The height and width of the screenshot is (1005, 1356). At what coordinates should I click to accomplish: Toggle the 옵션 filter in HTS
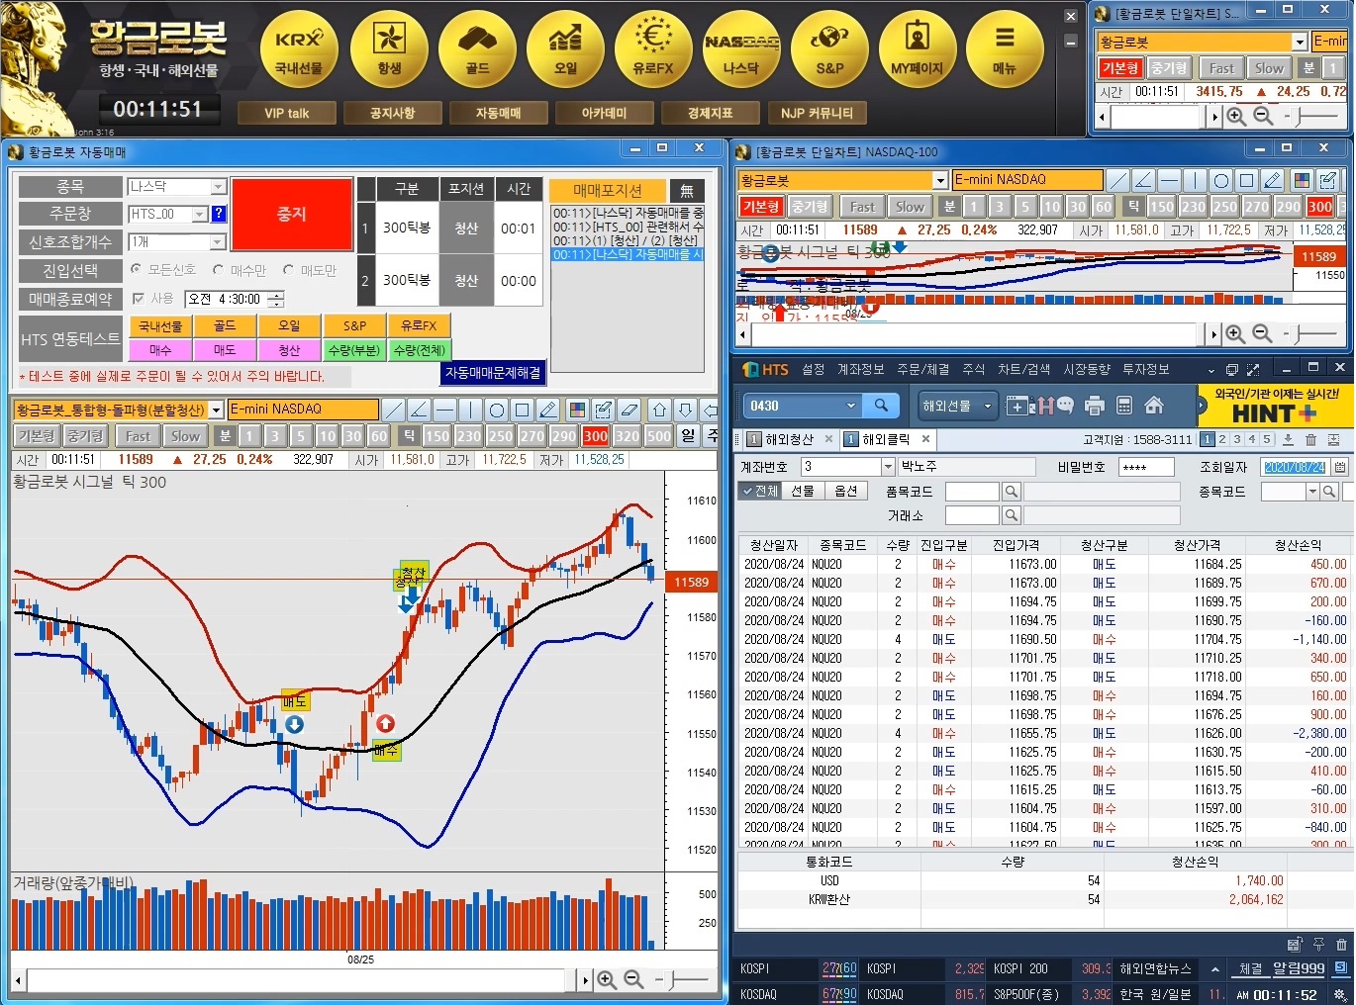pos(846,491)
